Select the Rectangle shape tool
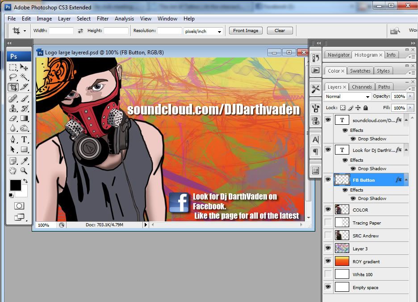418x302 pixels. click(x=24, y=149)
